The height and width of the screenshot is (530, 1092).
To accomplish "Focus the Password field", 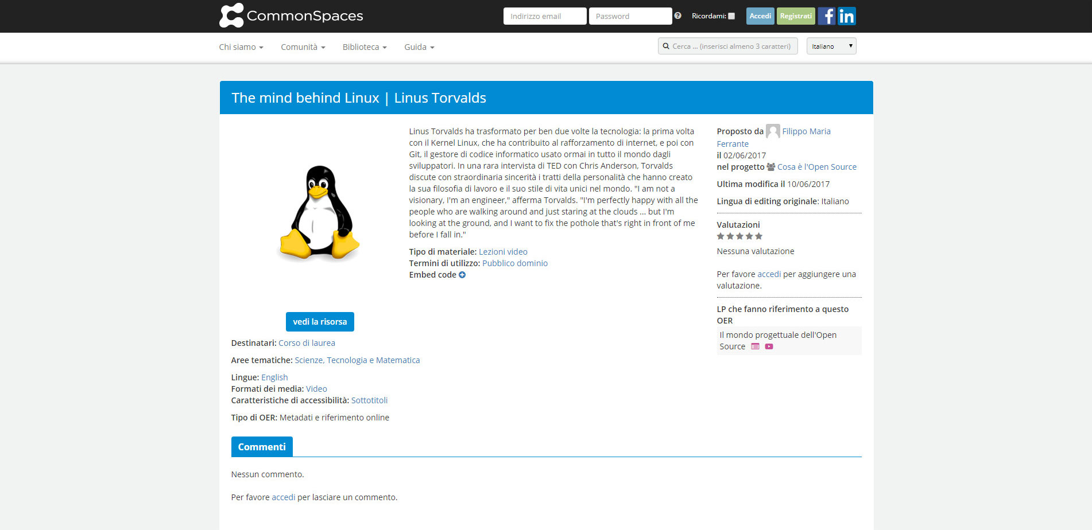I will coord(630,16).
